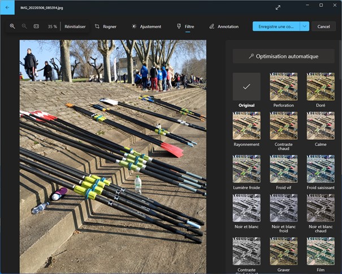This screenshot has height=274, width=342.
Task: Select the Original filter checkmark tile
Action: (x=246, y=87)
